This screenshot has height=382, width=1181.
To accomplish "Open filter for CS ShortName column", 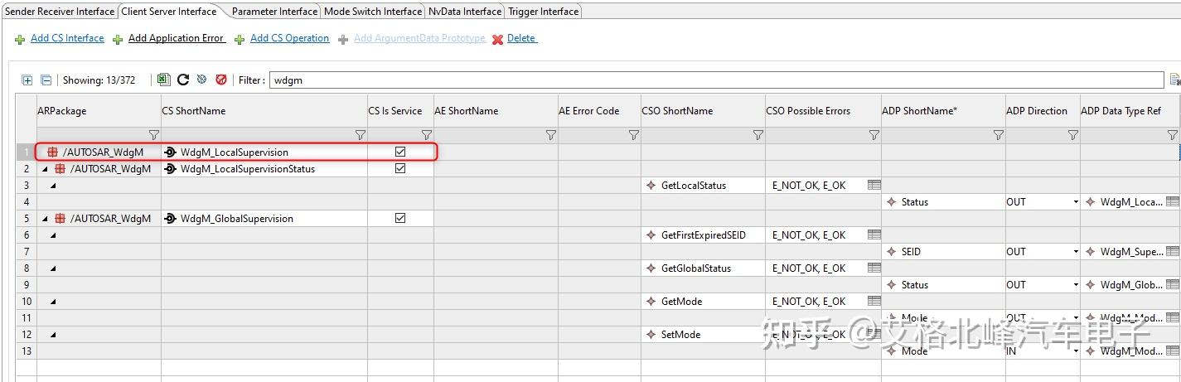I will tap(360, 135).
